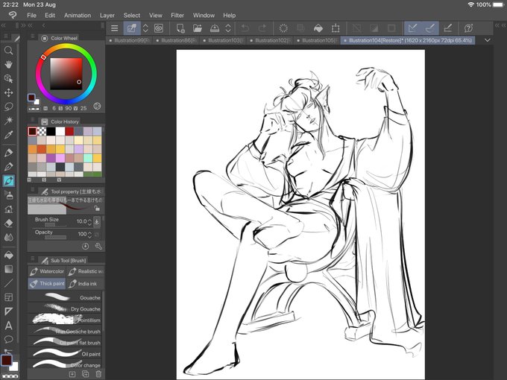The height and width of the screenshot is (380, 507).
Task: Choose the Dry Gouache brush
Action: click(65, 308)
